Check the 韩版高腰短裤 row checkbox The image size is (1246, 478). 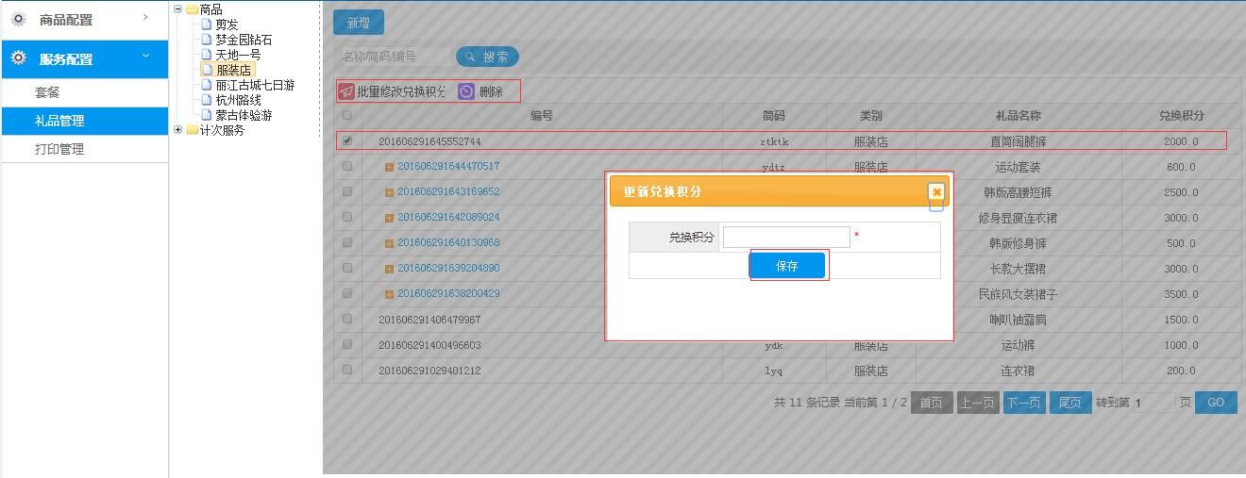[x=347, y=191]
